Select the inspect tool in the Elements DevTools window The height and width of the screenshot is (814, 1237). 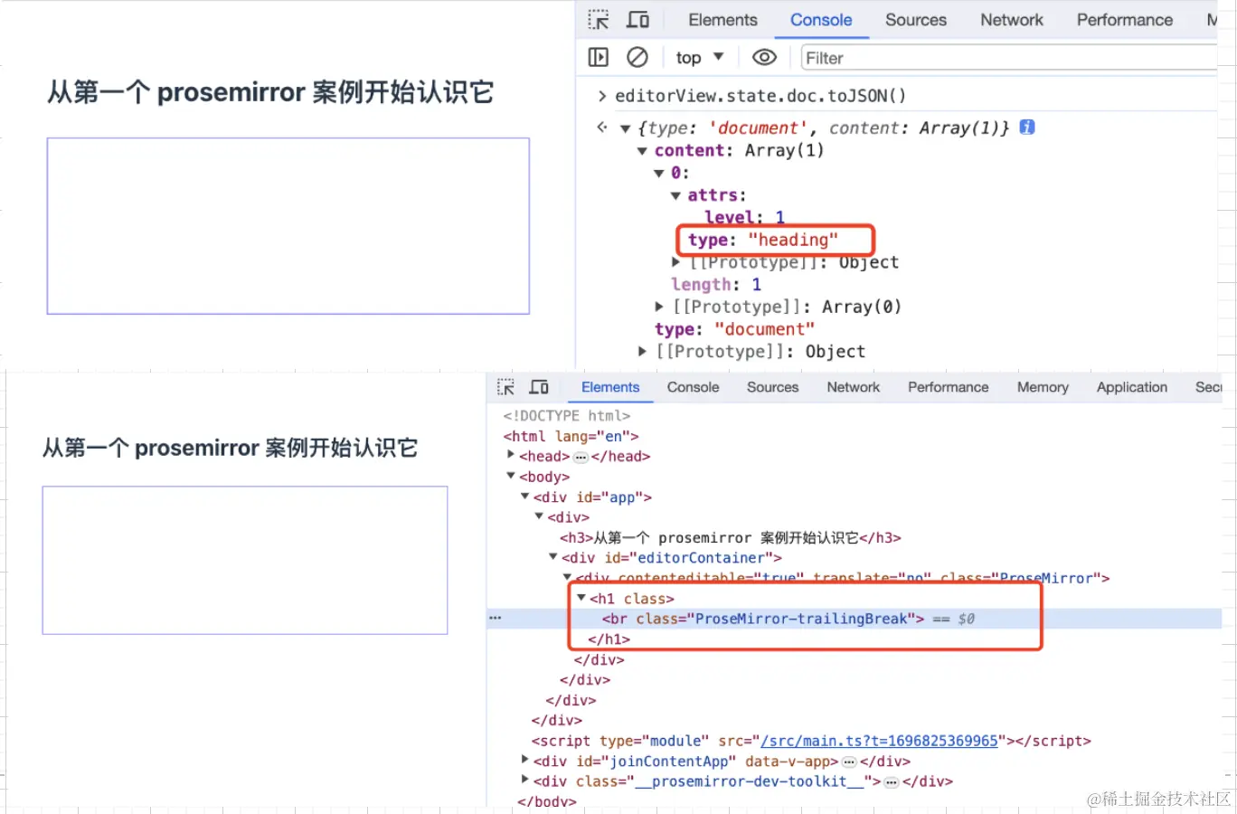pyautogui.click(x=505, y=386)
